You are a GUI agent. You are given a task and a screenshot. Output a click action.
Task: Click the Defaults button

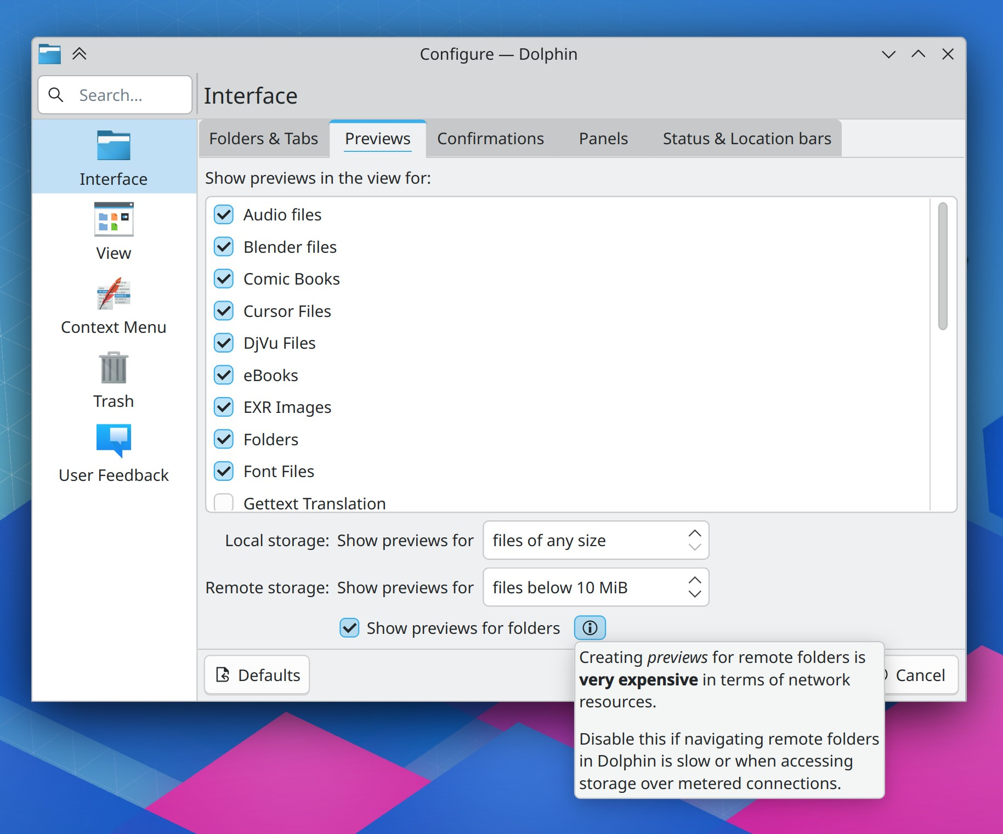click(x=257, y=674)
